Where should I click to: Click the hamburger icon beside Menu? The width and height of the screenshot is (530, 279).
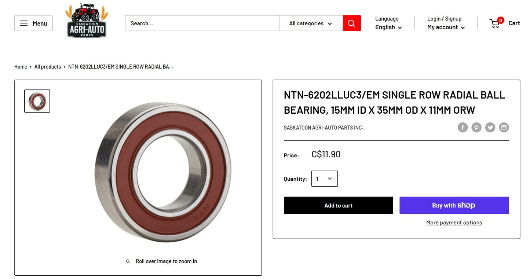(23, 23)
